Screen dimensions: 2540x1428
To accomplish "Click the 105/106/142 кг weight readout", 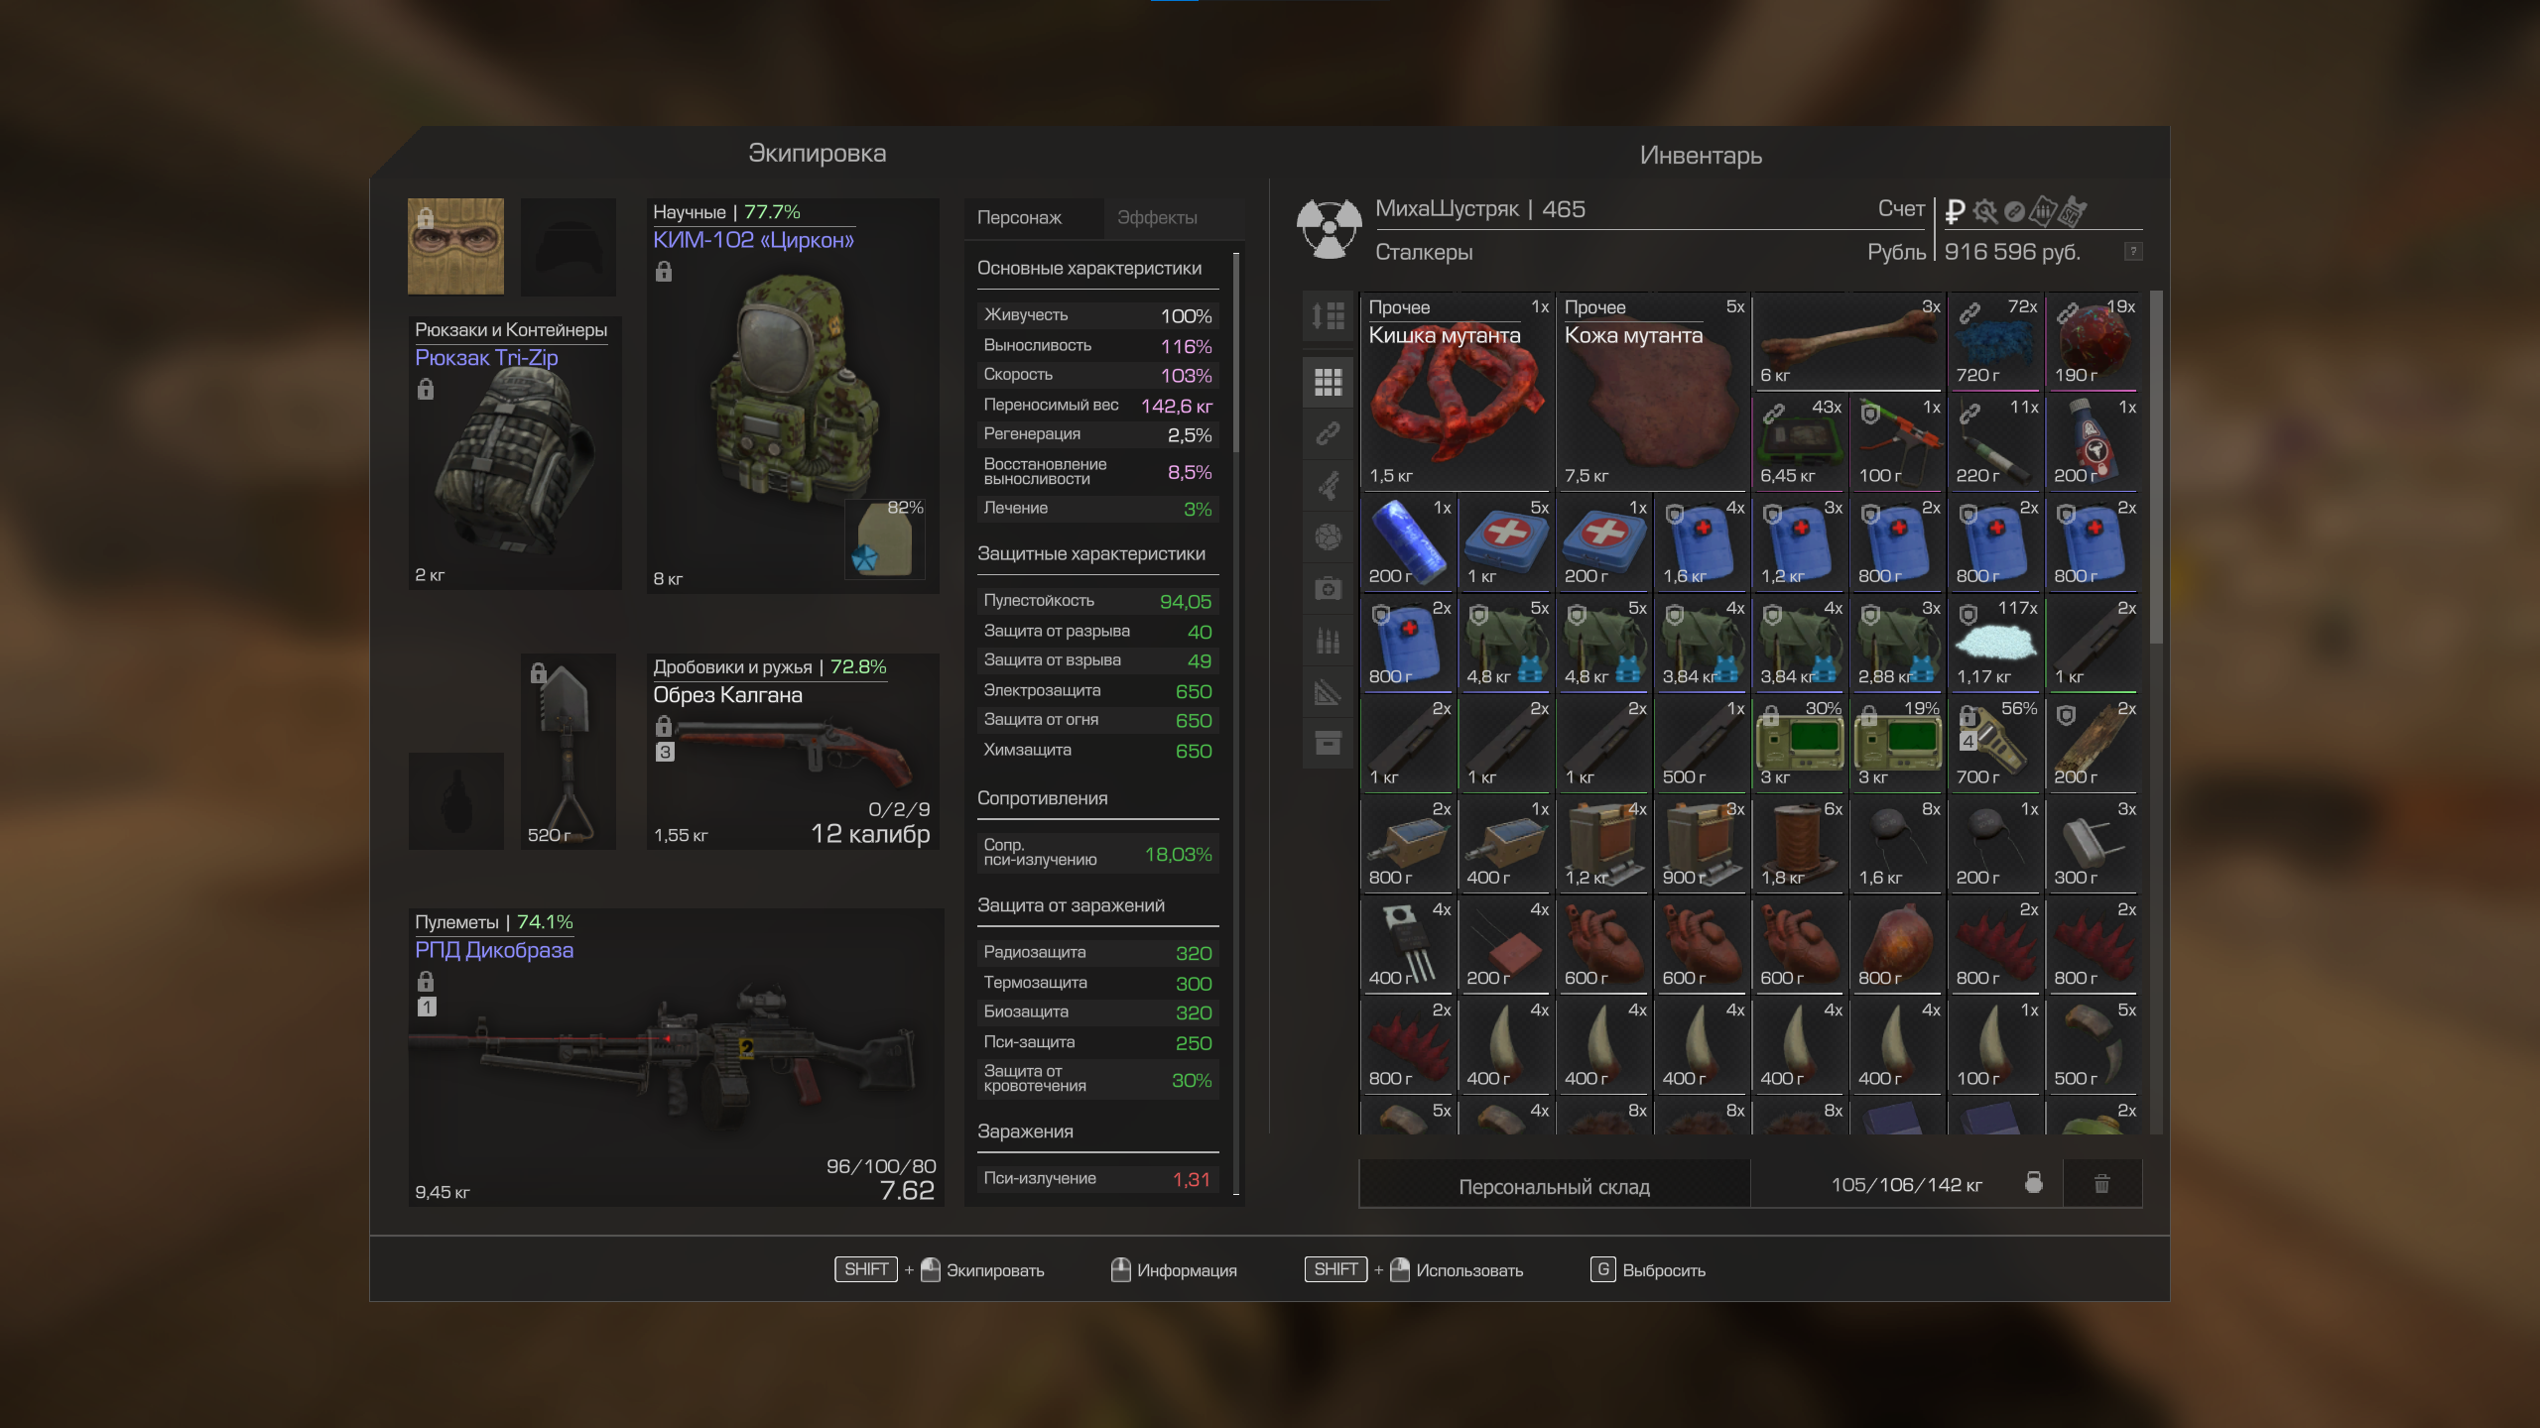I will (1906, 1185).
